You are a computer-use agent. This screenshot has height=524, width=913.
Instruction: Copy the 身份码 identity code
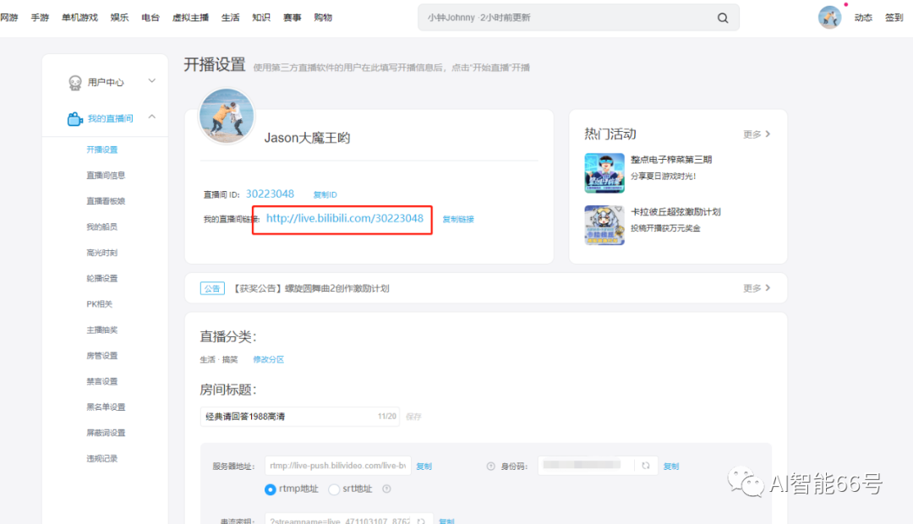click(x=670, y=467)
